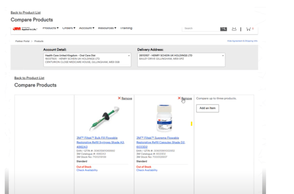Open the Resources menu
This screenshot has height=194, width=294.
click(107, 28)
